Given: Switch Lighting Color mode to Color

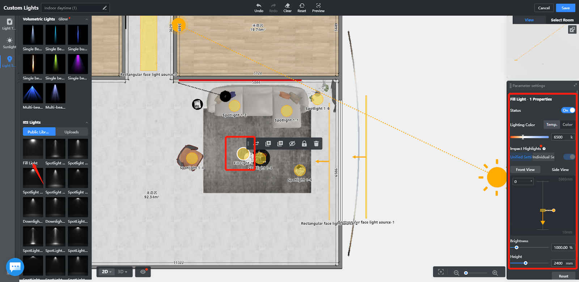Looking at the screenshot, I should coord(567,125).
